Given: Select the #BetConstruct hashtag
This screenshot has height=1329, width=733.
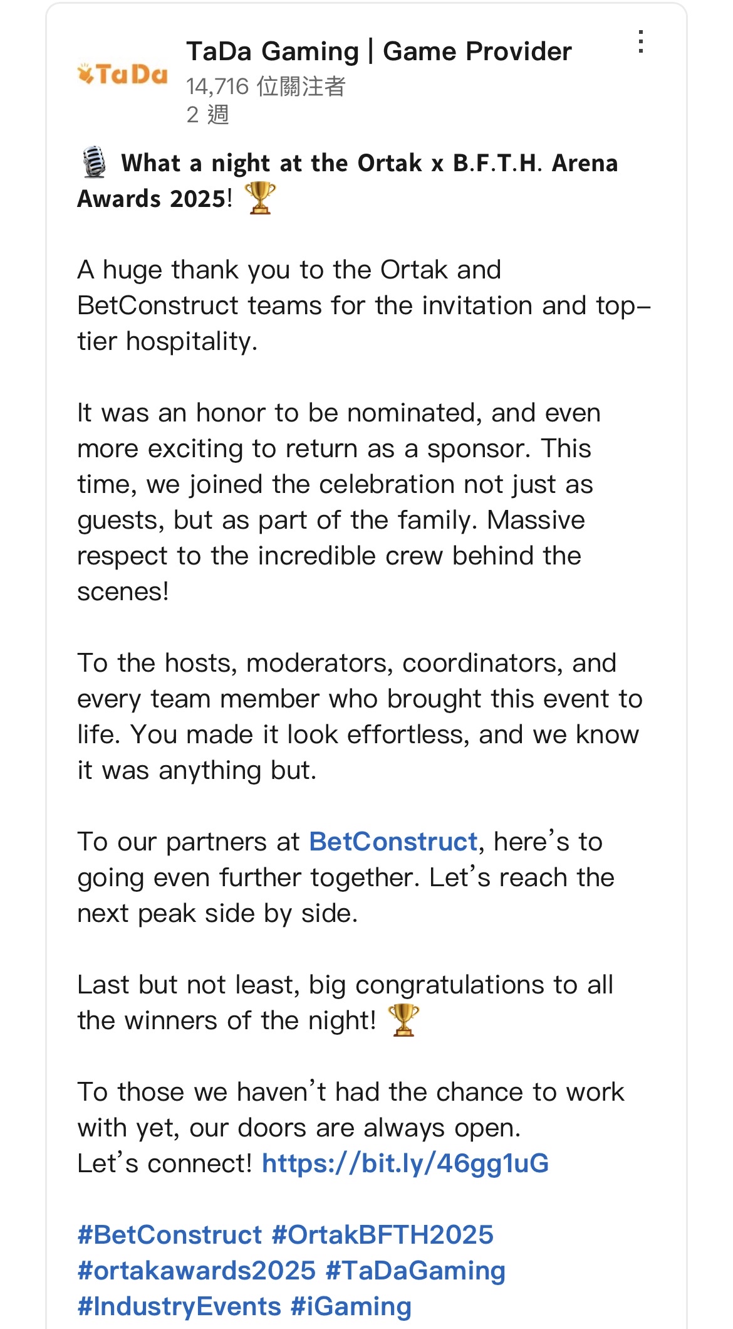Looking at the screenshot, I should pyautogui.click(x=169, y=1235).
